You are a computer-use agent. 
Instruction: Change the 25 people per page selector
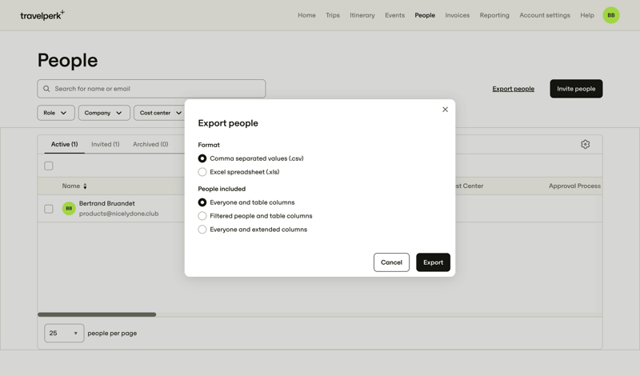pos(64,333)
